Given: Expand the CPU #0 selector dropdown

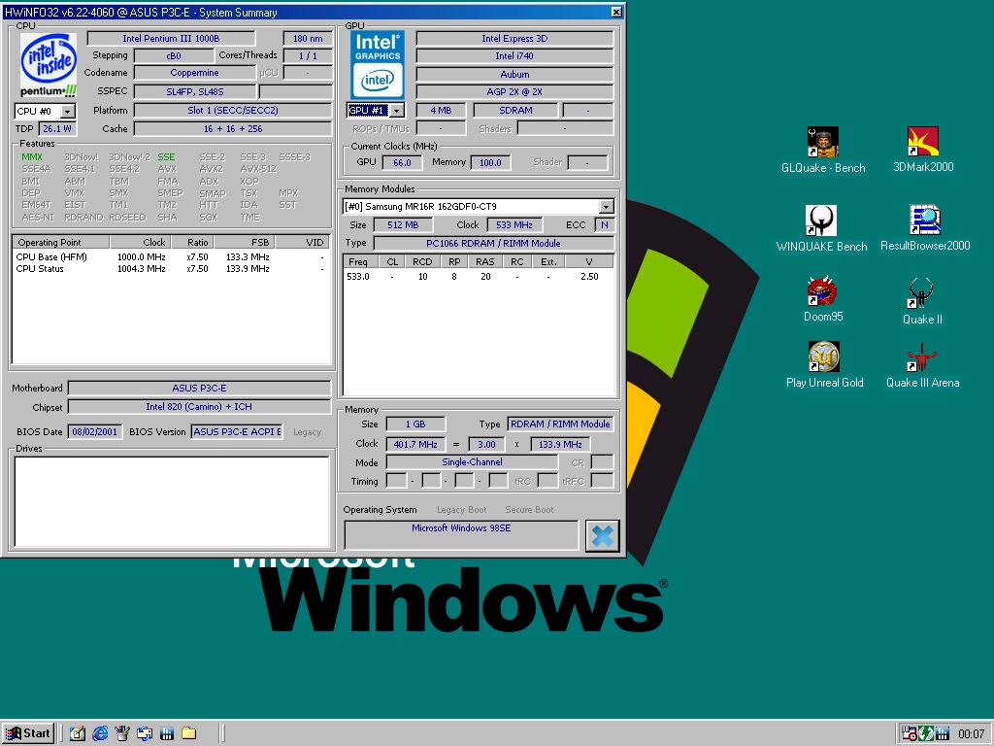Looking at the screenshot, I should [x=68, y=112].
